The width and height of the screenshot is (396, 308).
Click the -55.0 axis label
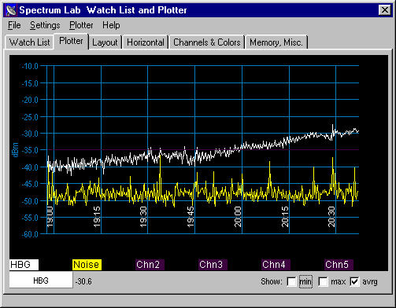(x=30, y=218)
